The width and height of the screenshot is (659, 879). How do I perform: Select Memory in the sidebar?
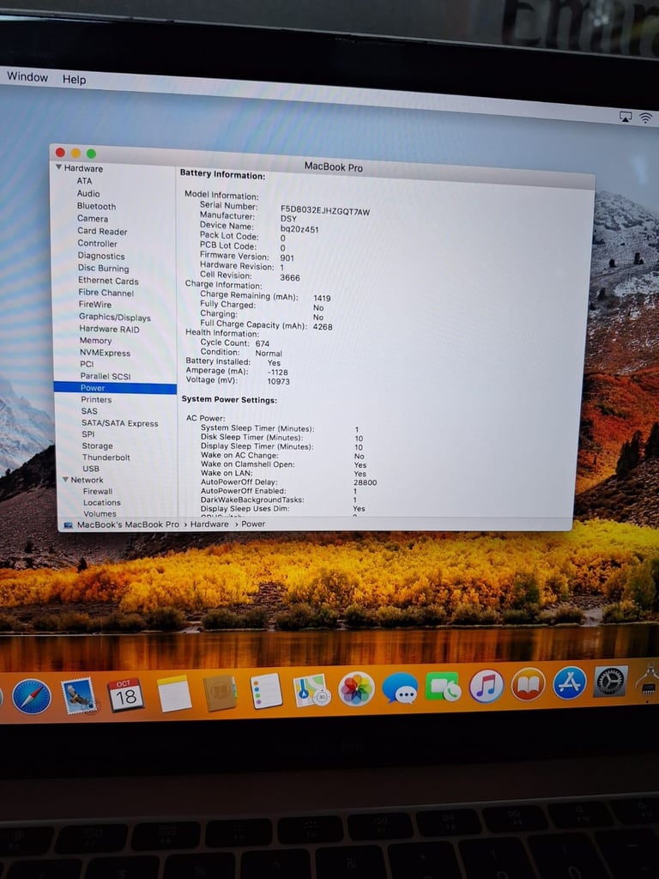tap(95, 340)
